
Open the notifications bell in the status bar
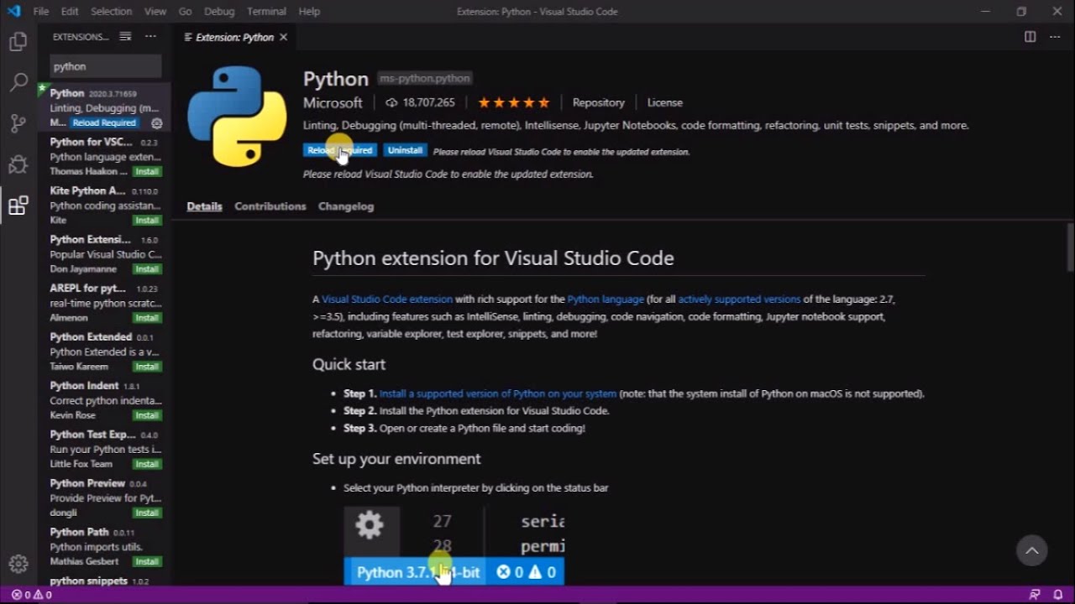pyautogui.click(x=1058, y=595)
